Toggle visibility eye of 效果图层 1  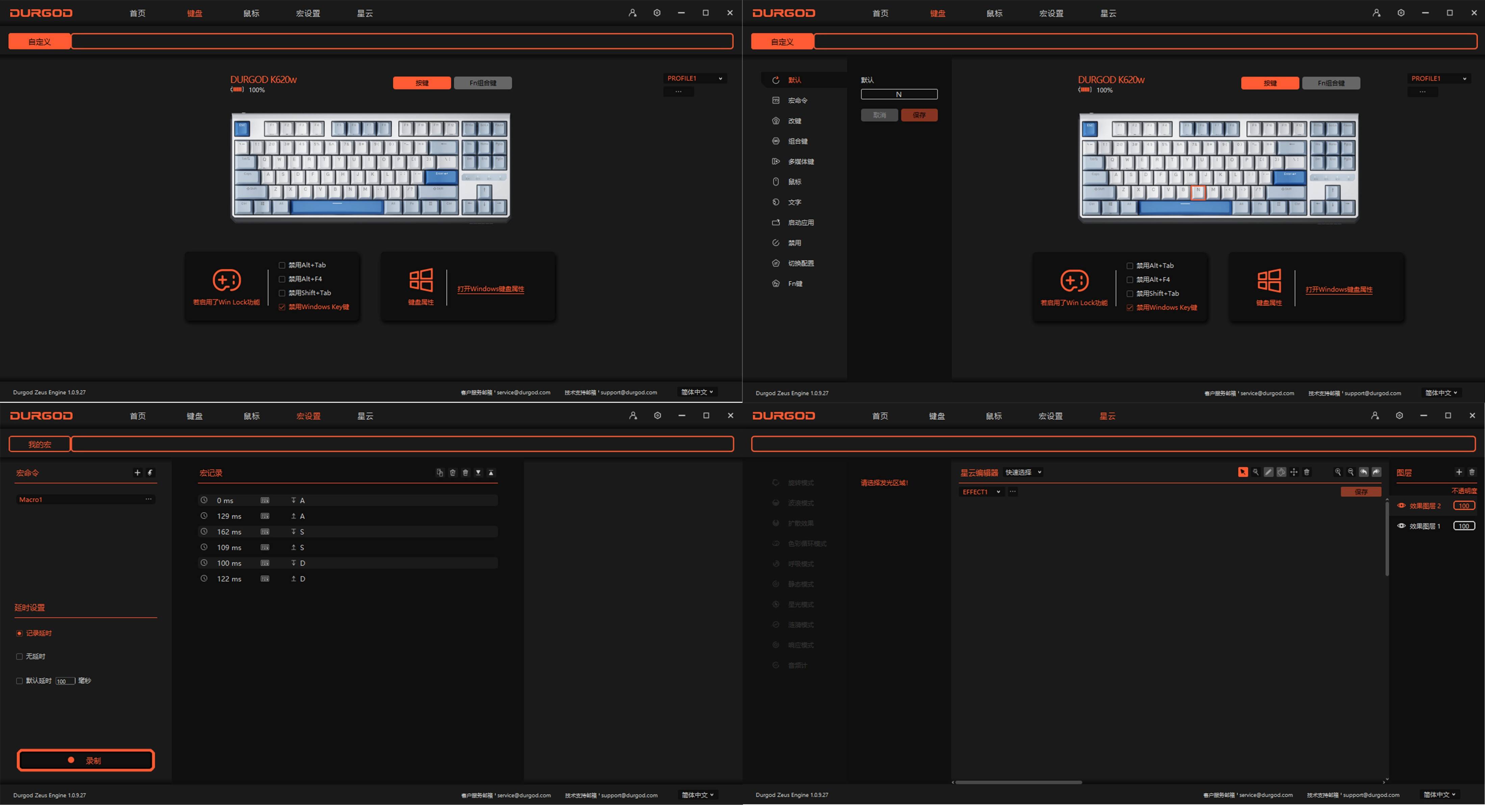click(x=1401, y=525)
